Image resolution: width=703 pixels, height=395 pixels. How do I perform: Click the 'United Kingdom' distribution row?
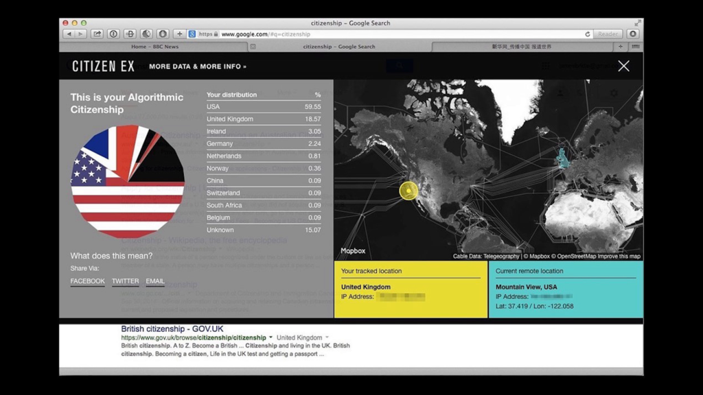pyautogui.click(x=264, y=119)
